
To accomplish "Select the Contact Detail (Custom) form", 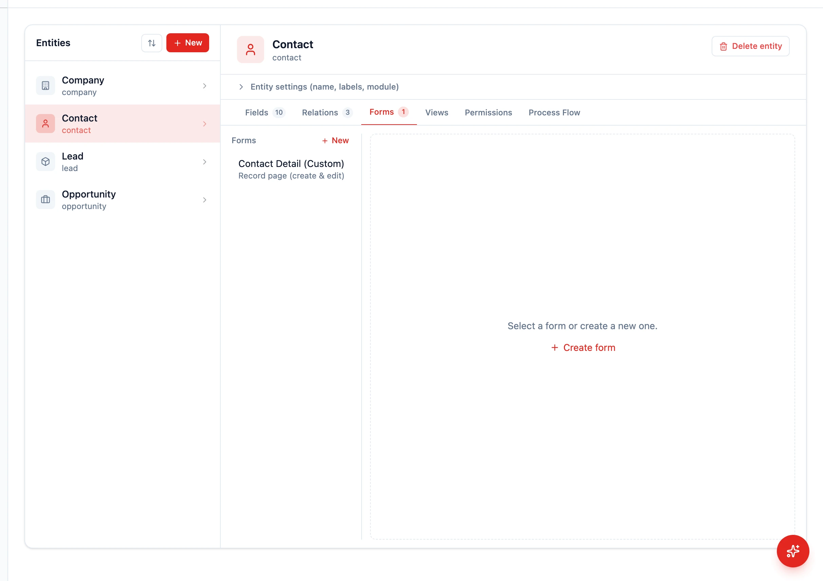I will 291,169.
